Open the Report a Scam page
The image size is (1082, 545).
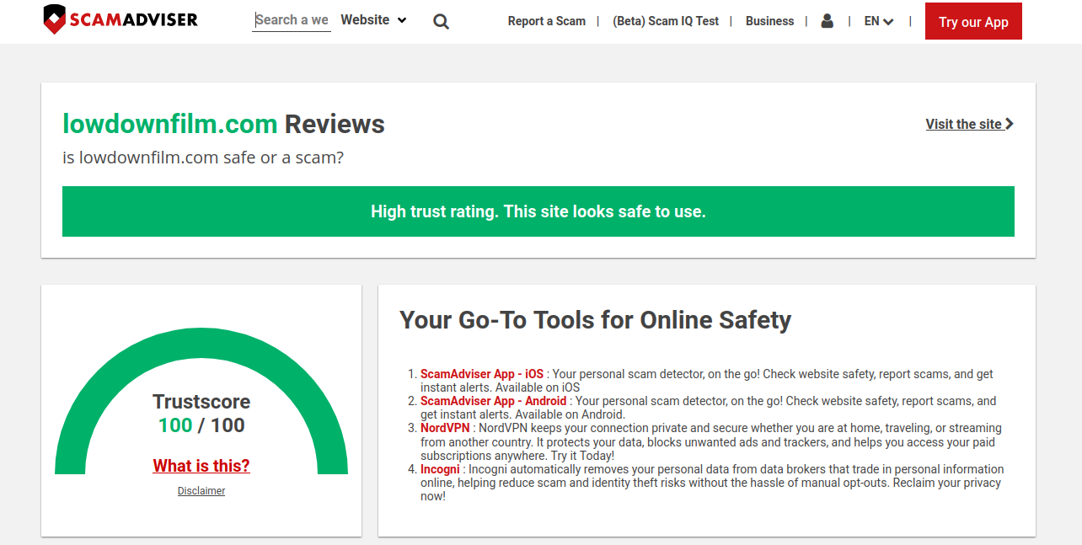point(546,21)
